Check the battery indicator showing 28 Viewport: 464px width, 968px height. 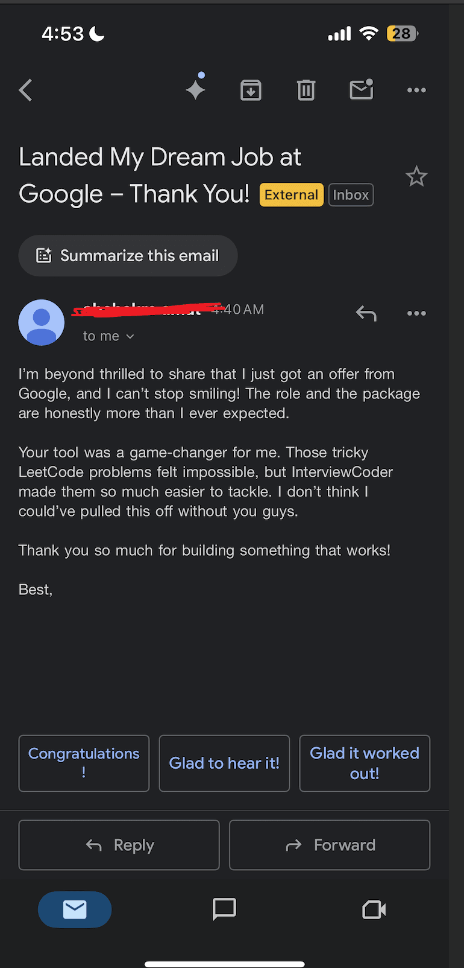pyautogui.click(x=401, y=33)
